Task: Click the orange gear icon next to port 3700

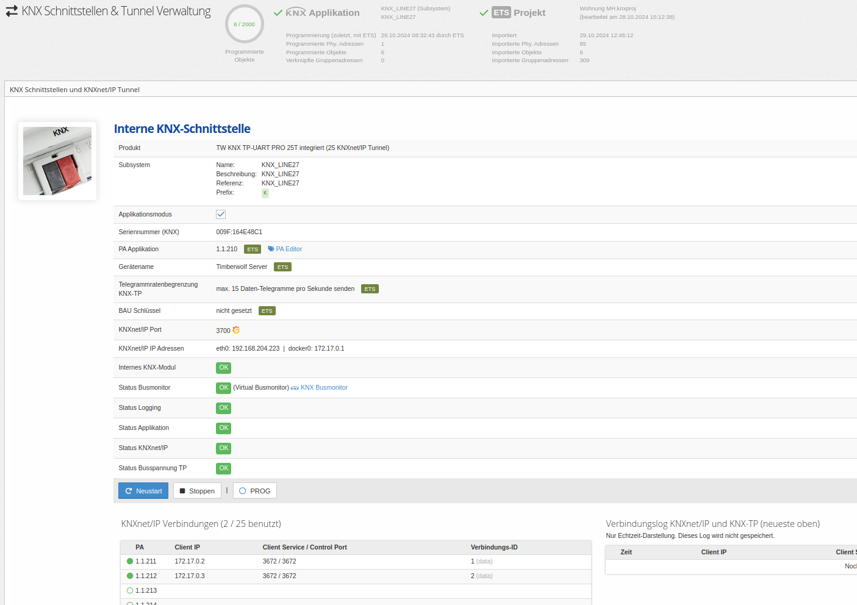Action: point(236,330)
